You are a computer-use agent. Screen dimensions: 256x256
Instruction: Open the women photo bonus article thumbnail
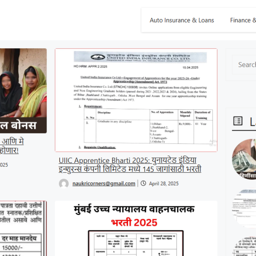(23, 91)
